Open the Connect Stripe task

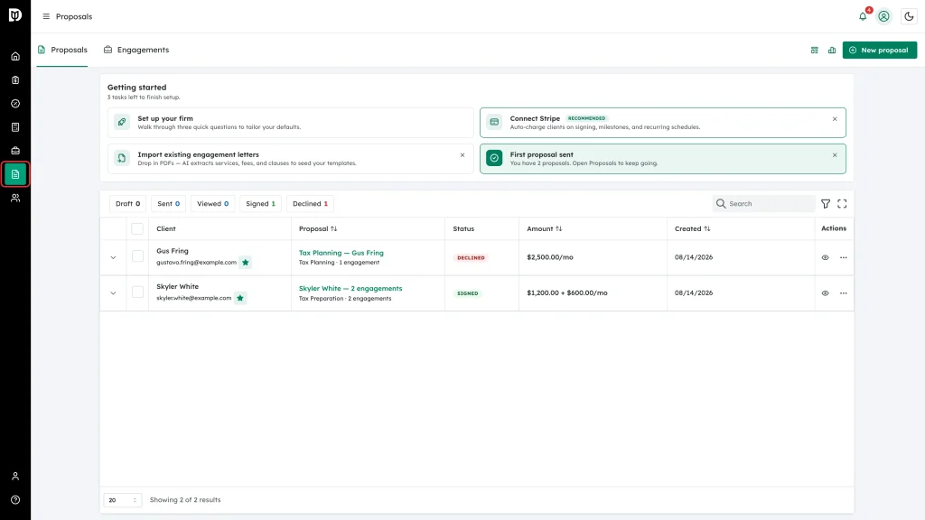tap(663, 123)
